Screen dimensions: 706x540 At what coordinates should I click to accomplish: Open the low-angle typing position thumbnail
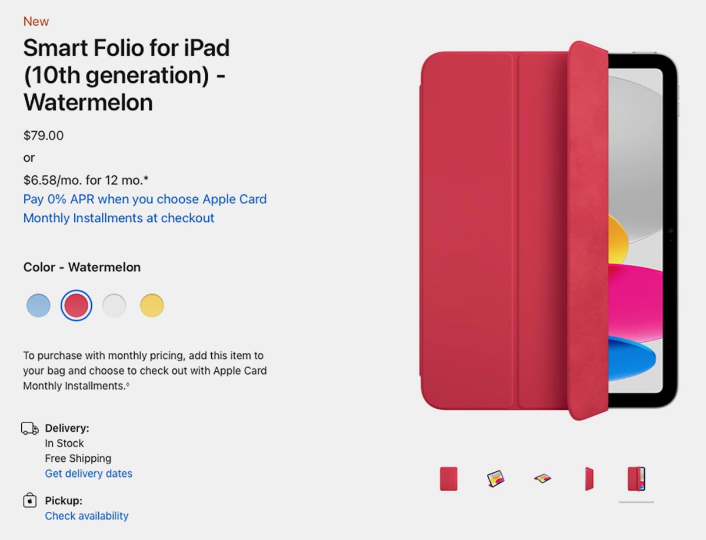pos(542,478)
